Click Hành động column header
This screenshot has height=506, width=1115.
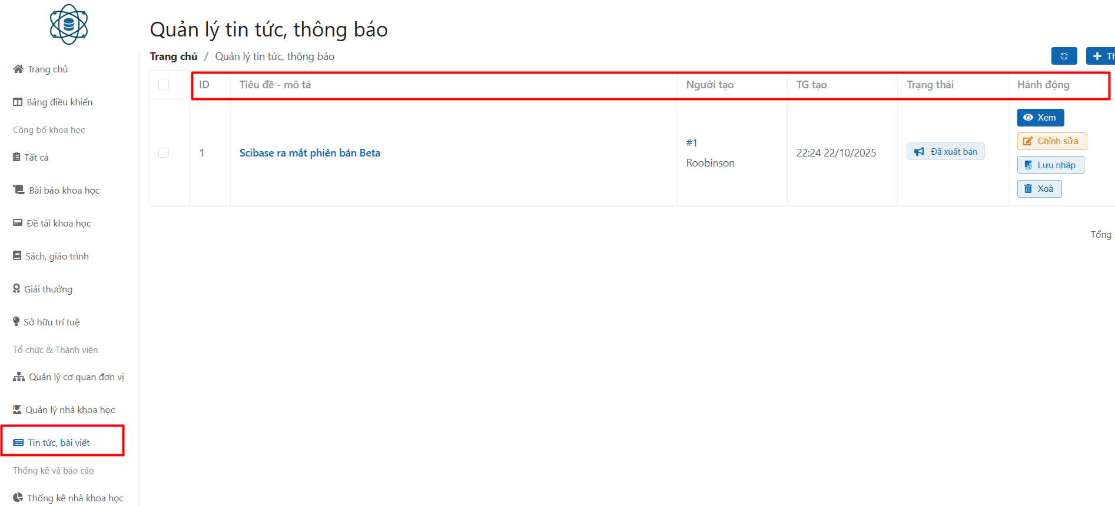pyautogui.click(x=1043, y=85)
